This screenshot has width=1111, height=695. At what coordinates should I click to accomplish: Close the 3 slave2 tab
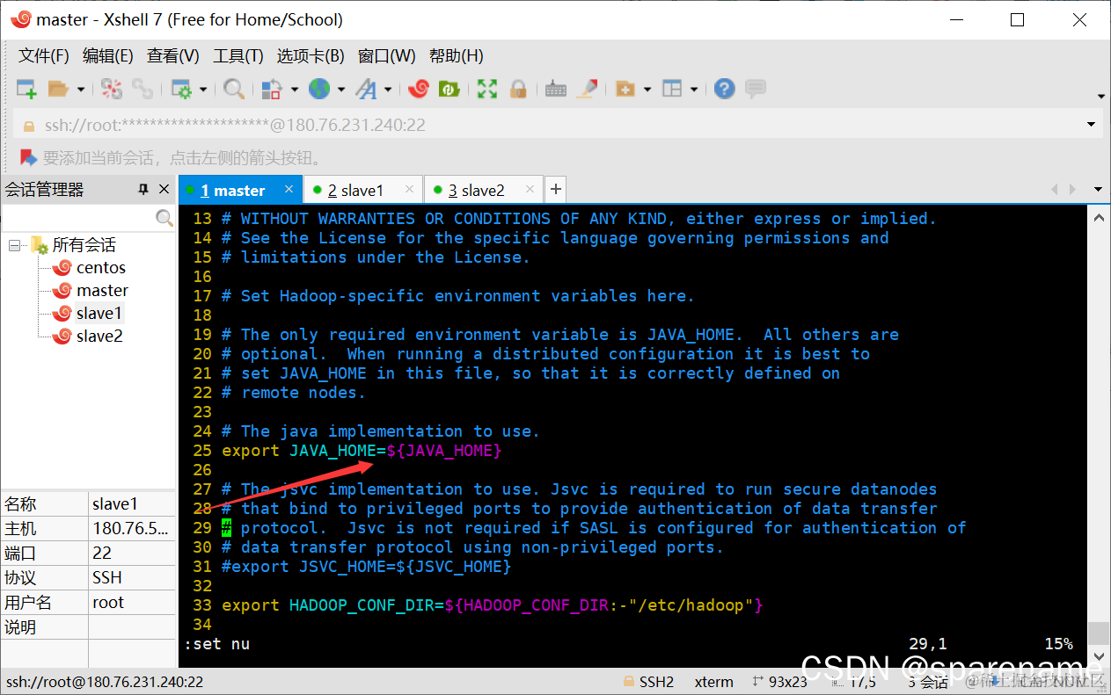(x=530, y=189)
